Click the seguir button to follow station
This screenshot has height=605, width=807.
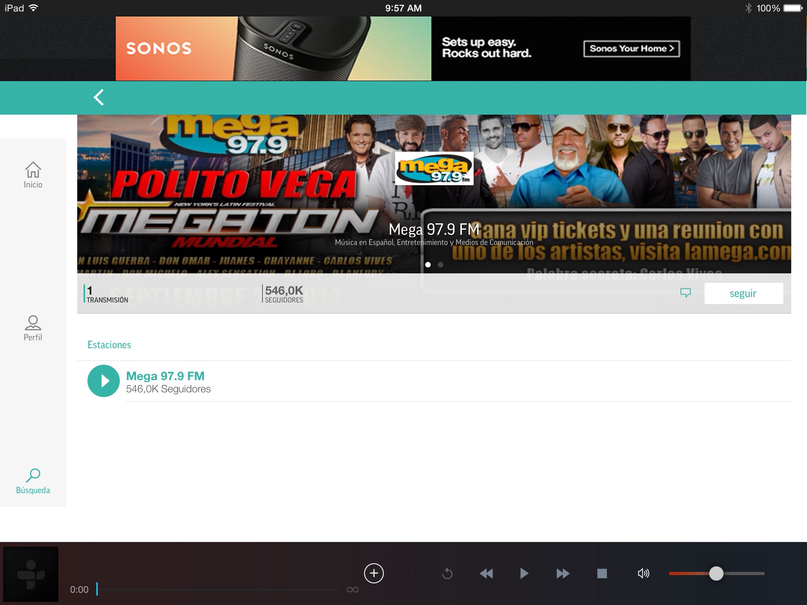tap(744, 292)
